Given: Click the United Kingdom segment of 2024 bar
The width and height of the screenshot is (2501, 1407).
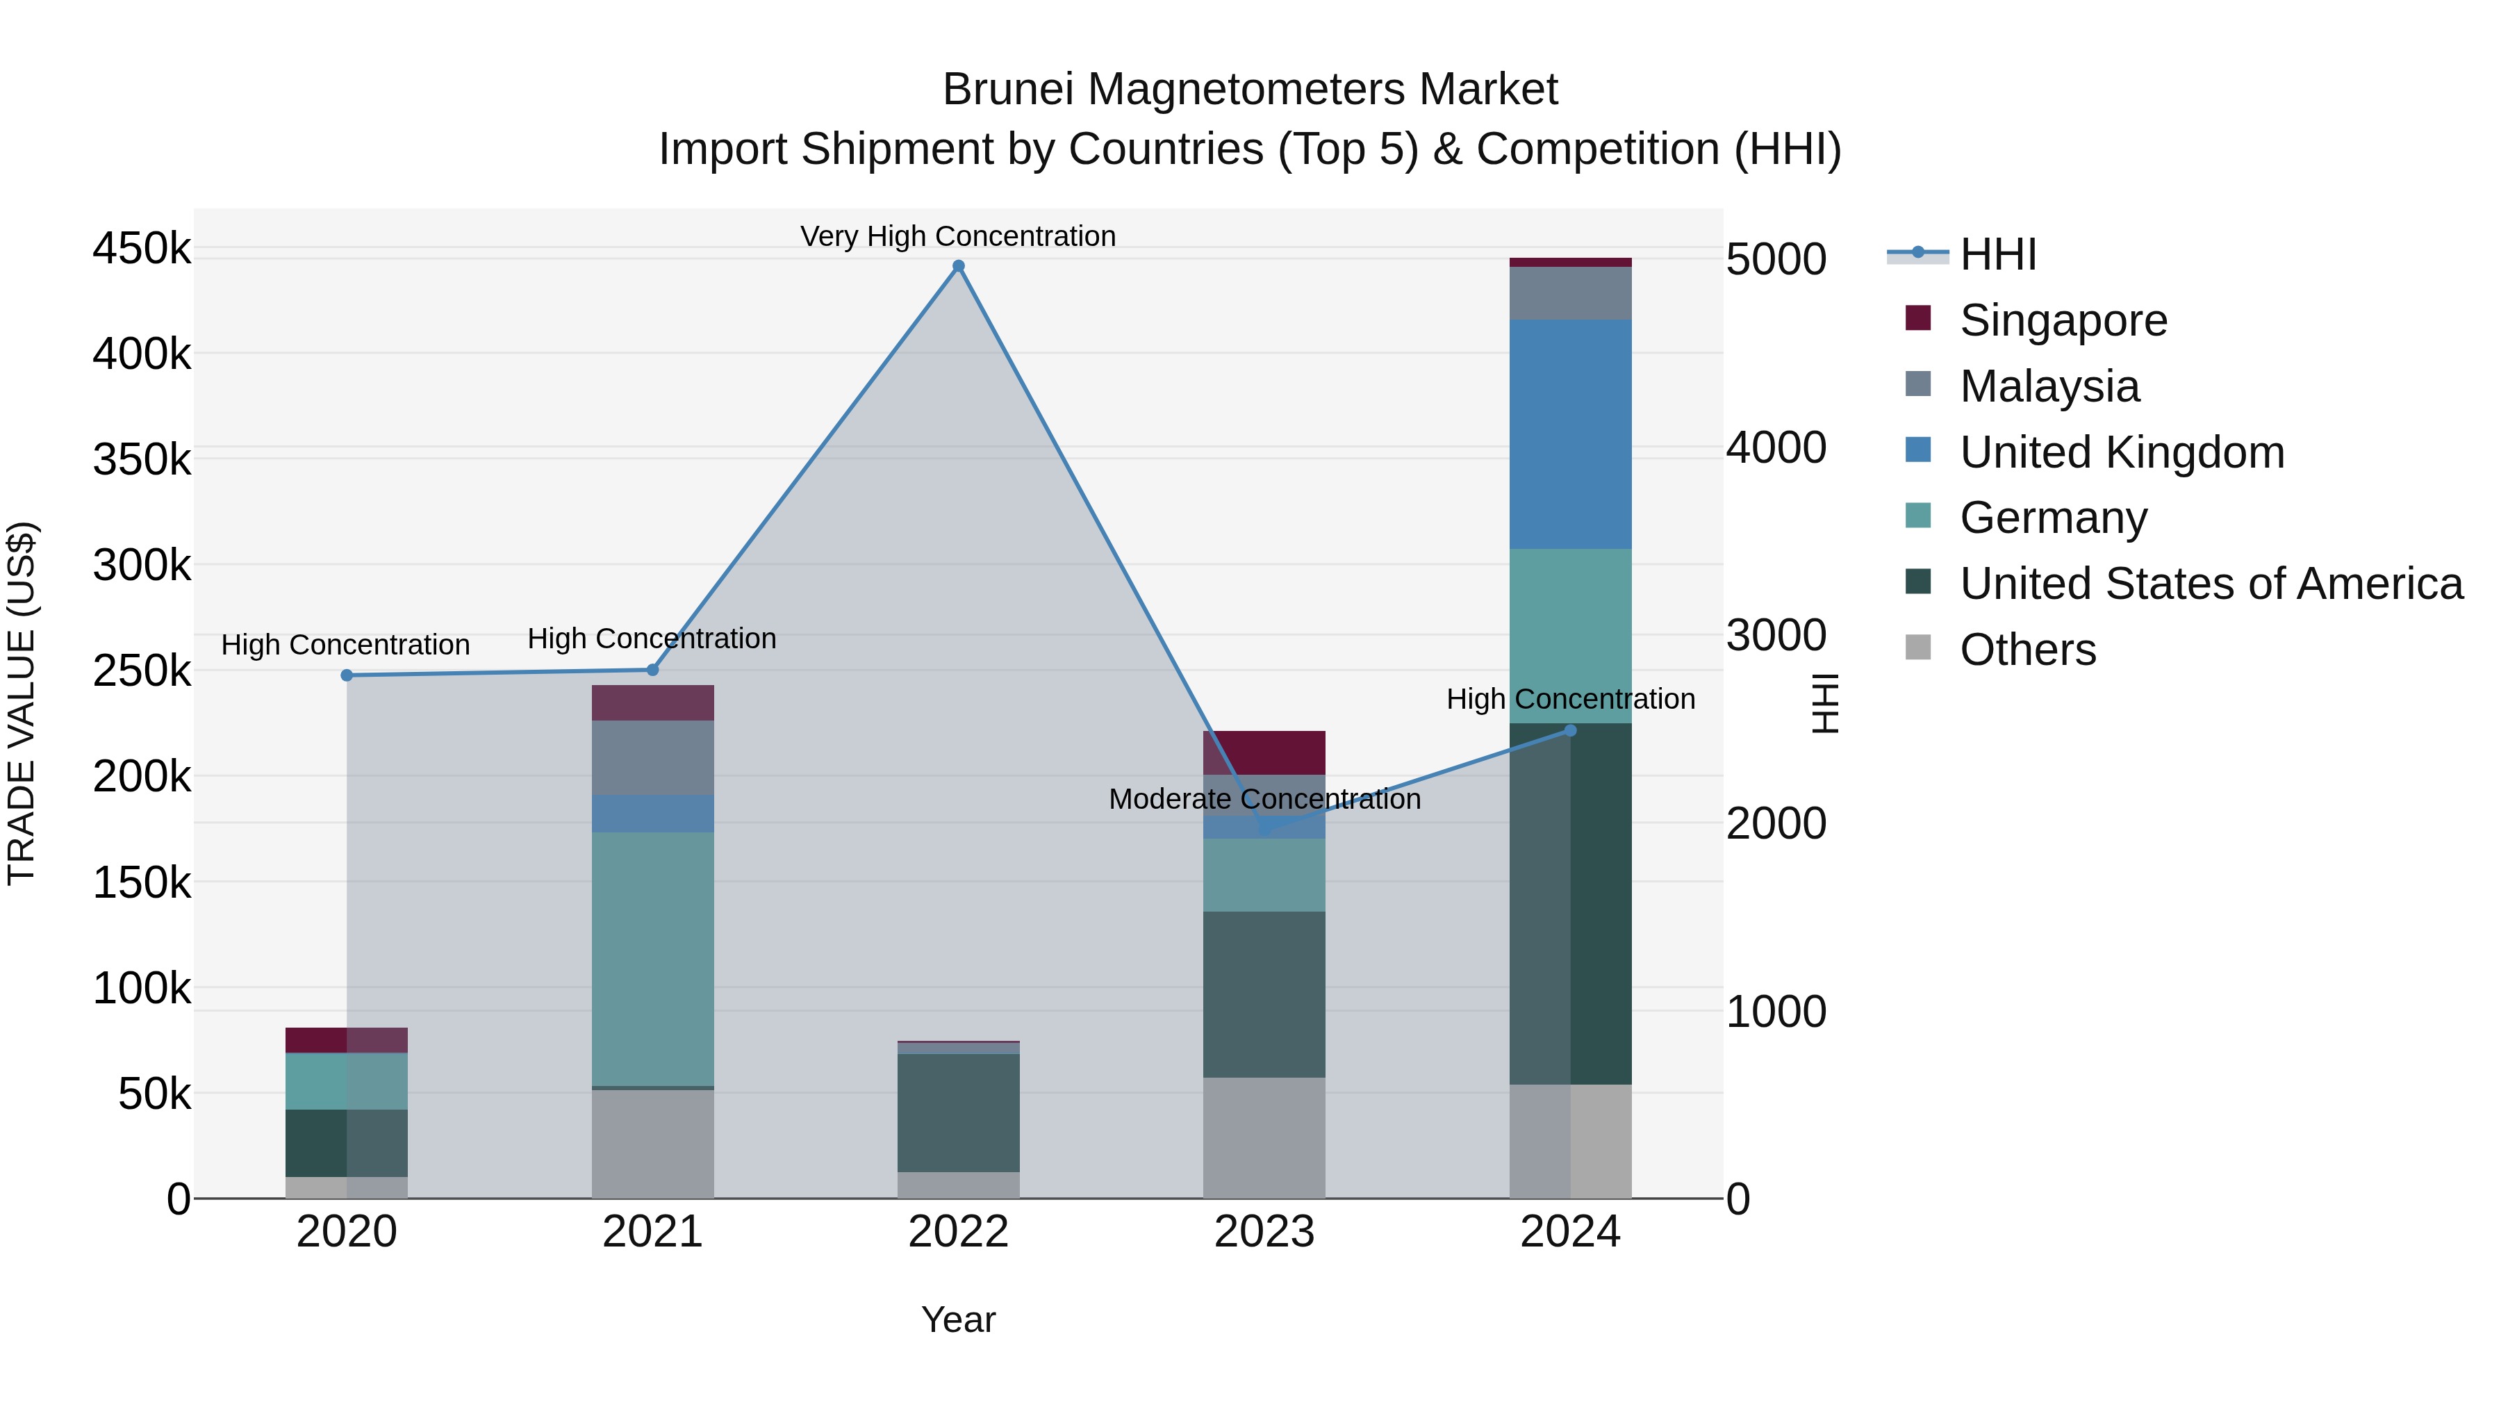Looking at the screenshot, I should click(x=1571, y=434).
